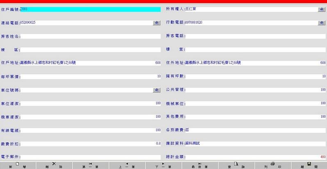Open lookup button beside 車位號碼 field
Image resolution: width=327 pixels, height=169 pixels.
pos(157,90)
